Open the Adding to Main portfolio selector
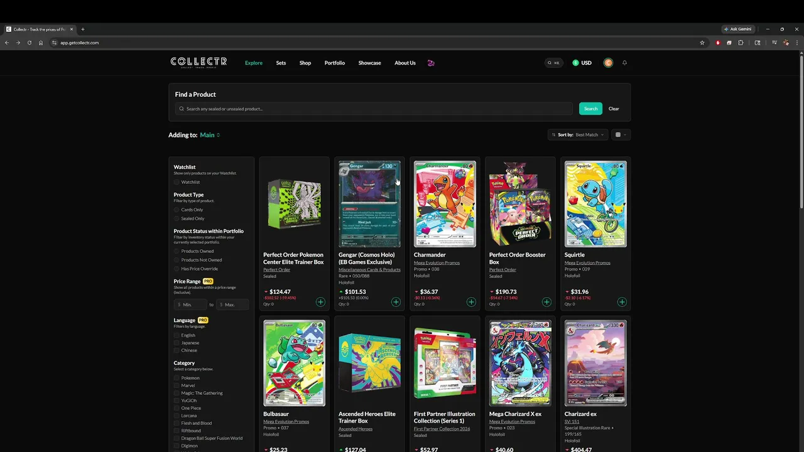This screenshot has width=804, height=452. pos(210,135)
